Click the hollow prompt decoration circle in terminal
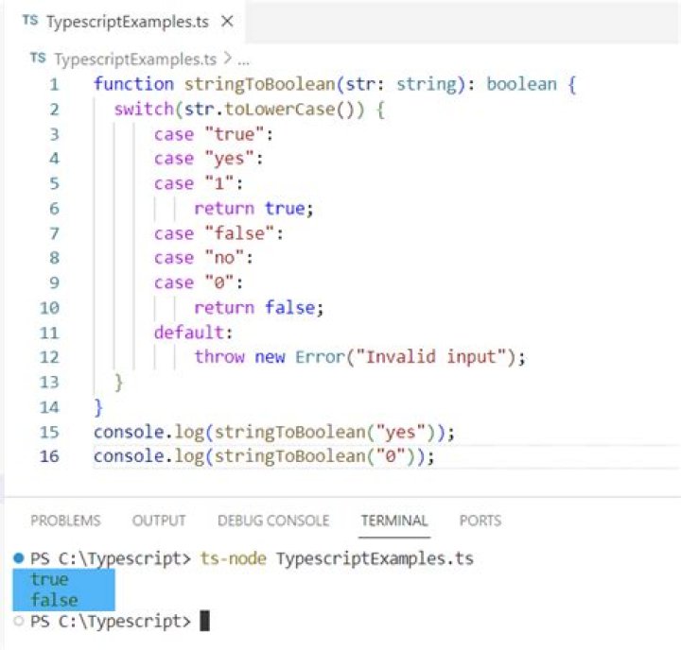This screenshot has height=650, width=681. point(18,621)
